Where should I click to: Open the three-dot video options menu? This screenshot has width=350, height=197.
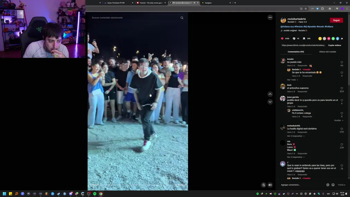pyautogui.click(x=270, y=18)
